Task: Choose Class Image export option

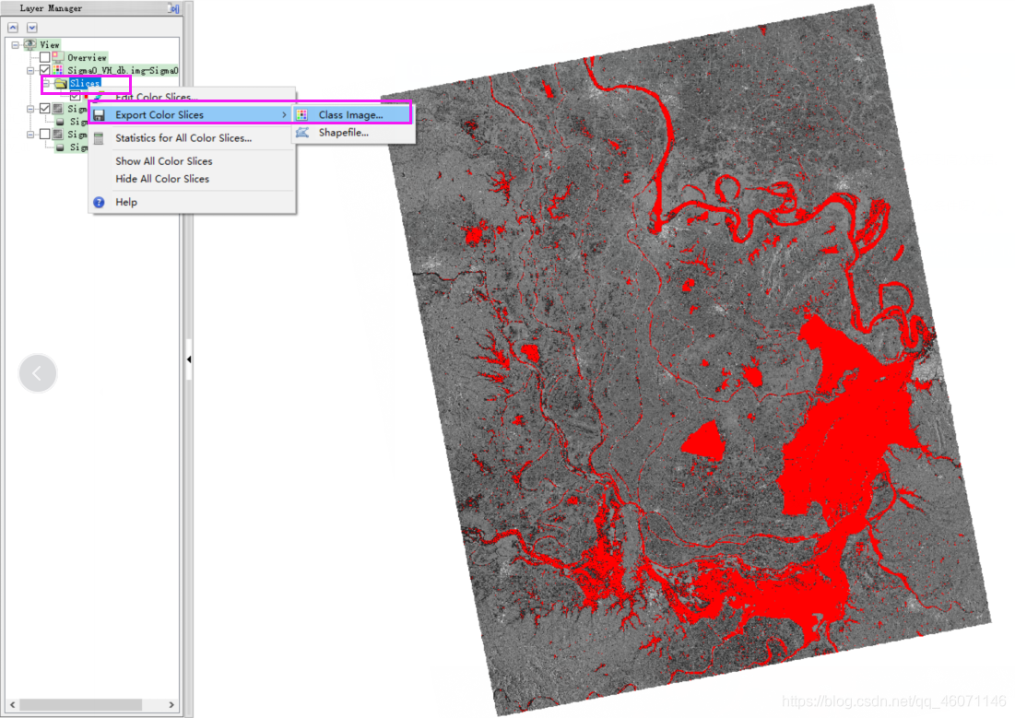Action: click(353, 114)
